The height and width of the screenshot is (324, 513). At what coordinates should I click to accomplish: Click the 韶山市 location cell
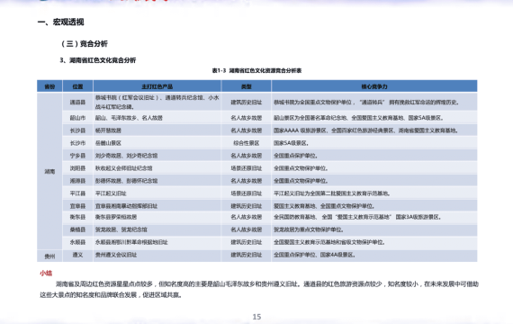(x=77, y=118)
